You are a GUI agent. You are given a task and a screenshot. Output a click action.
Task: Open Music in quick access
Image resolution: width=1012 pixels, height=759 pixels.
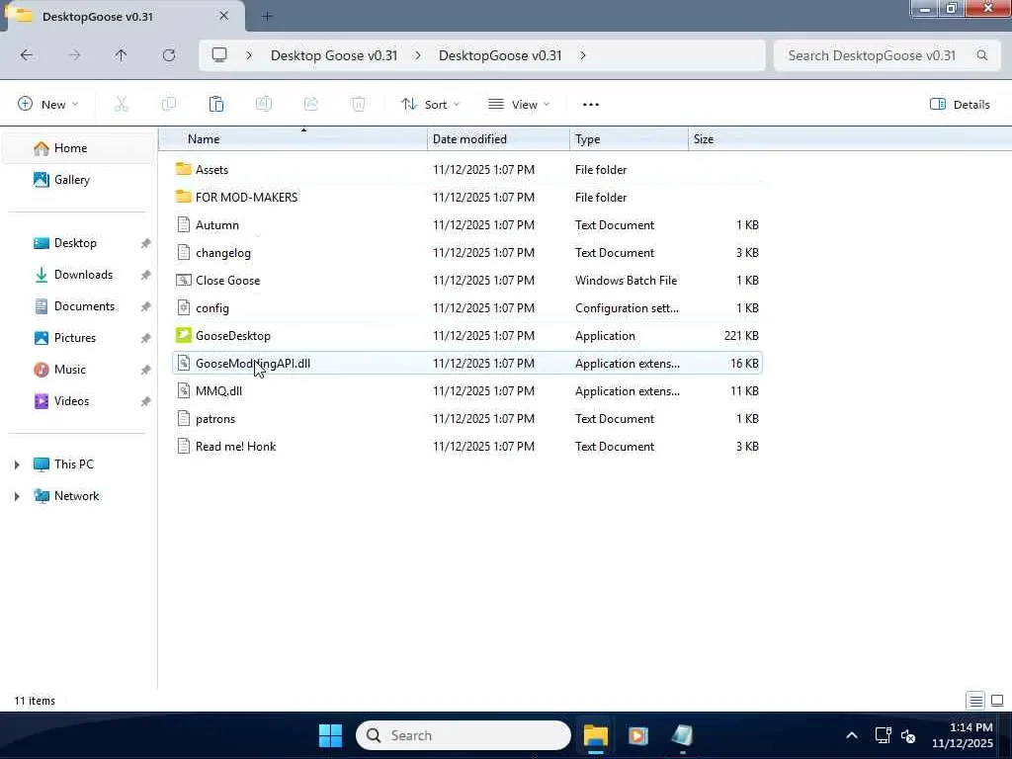coord(79,370)
